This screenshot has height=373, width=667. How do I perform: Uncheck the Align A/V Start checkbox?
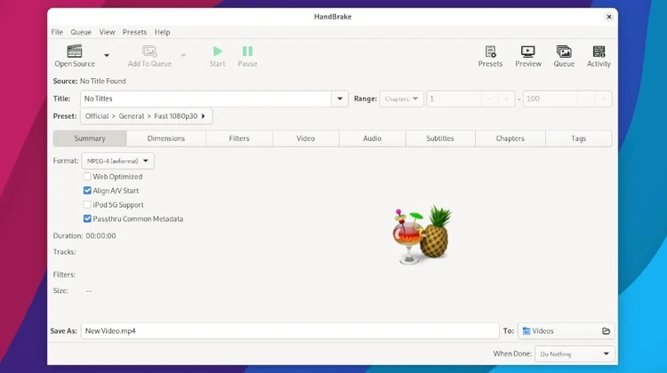(87, 190)
